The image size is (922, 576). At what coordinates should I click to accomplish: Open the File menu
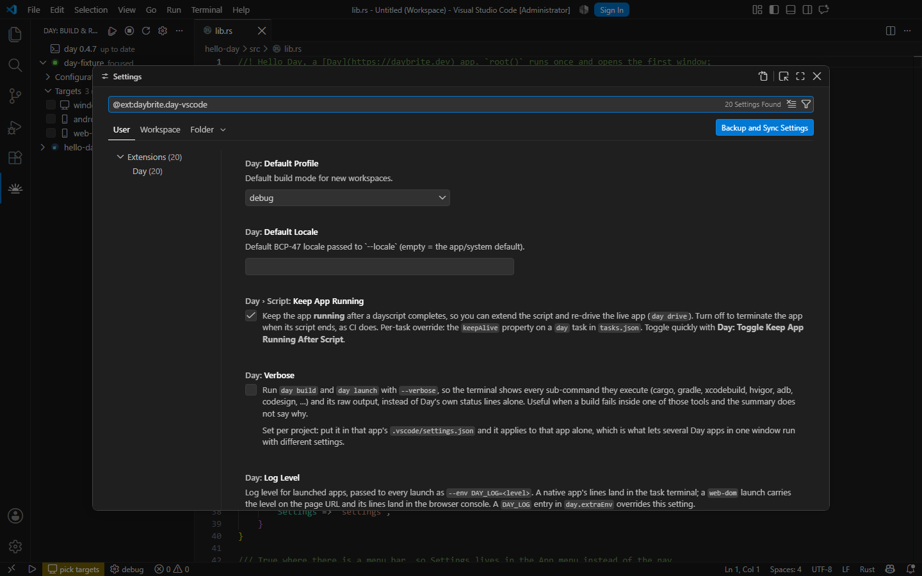coord(34,10)
